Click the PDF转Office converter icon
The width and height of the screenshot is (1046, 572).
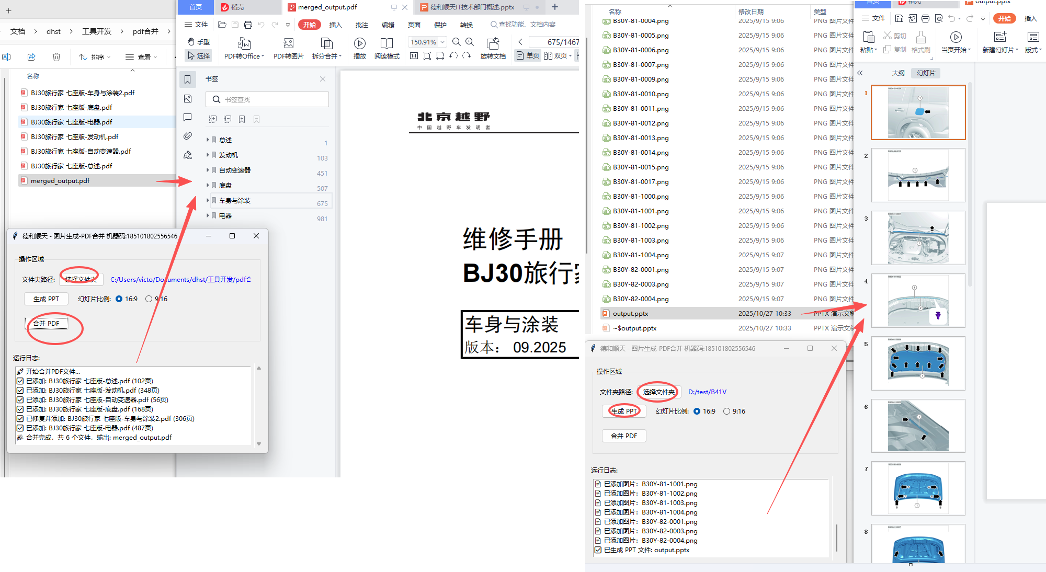click(x=244, y=44)
